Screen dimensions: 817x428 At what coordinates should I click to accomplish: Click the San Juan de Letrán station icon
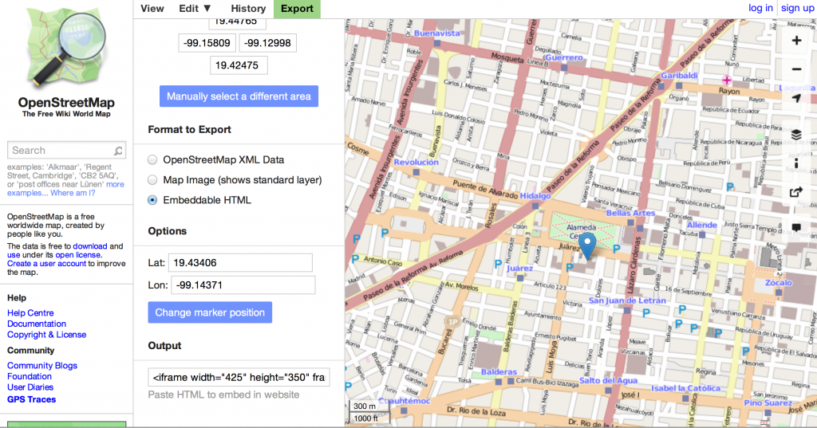tap(627, 310)
